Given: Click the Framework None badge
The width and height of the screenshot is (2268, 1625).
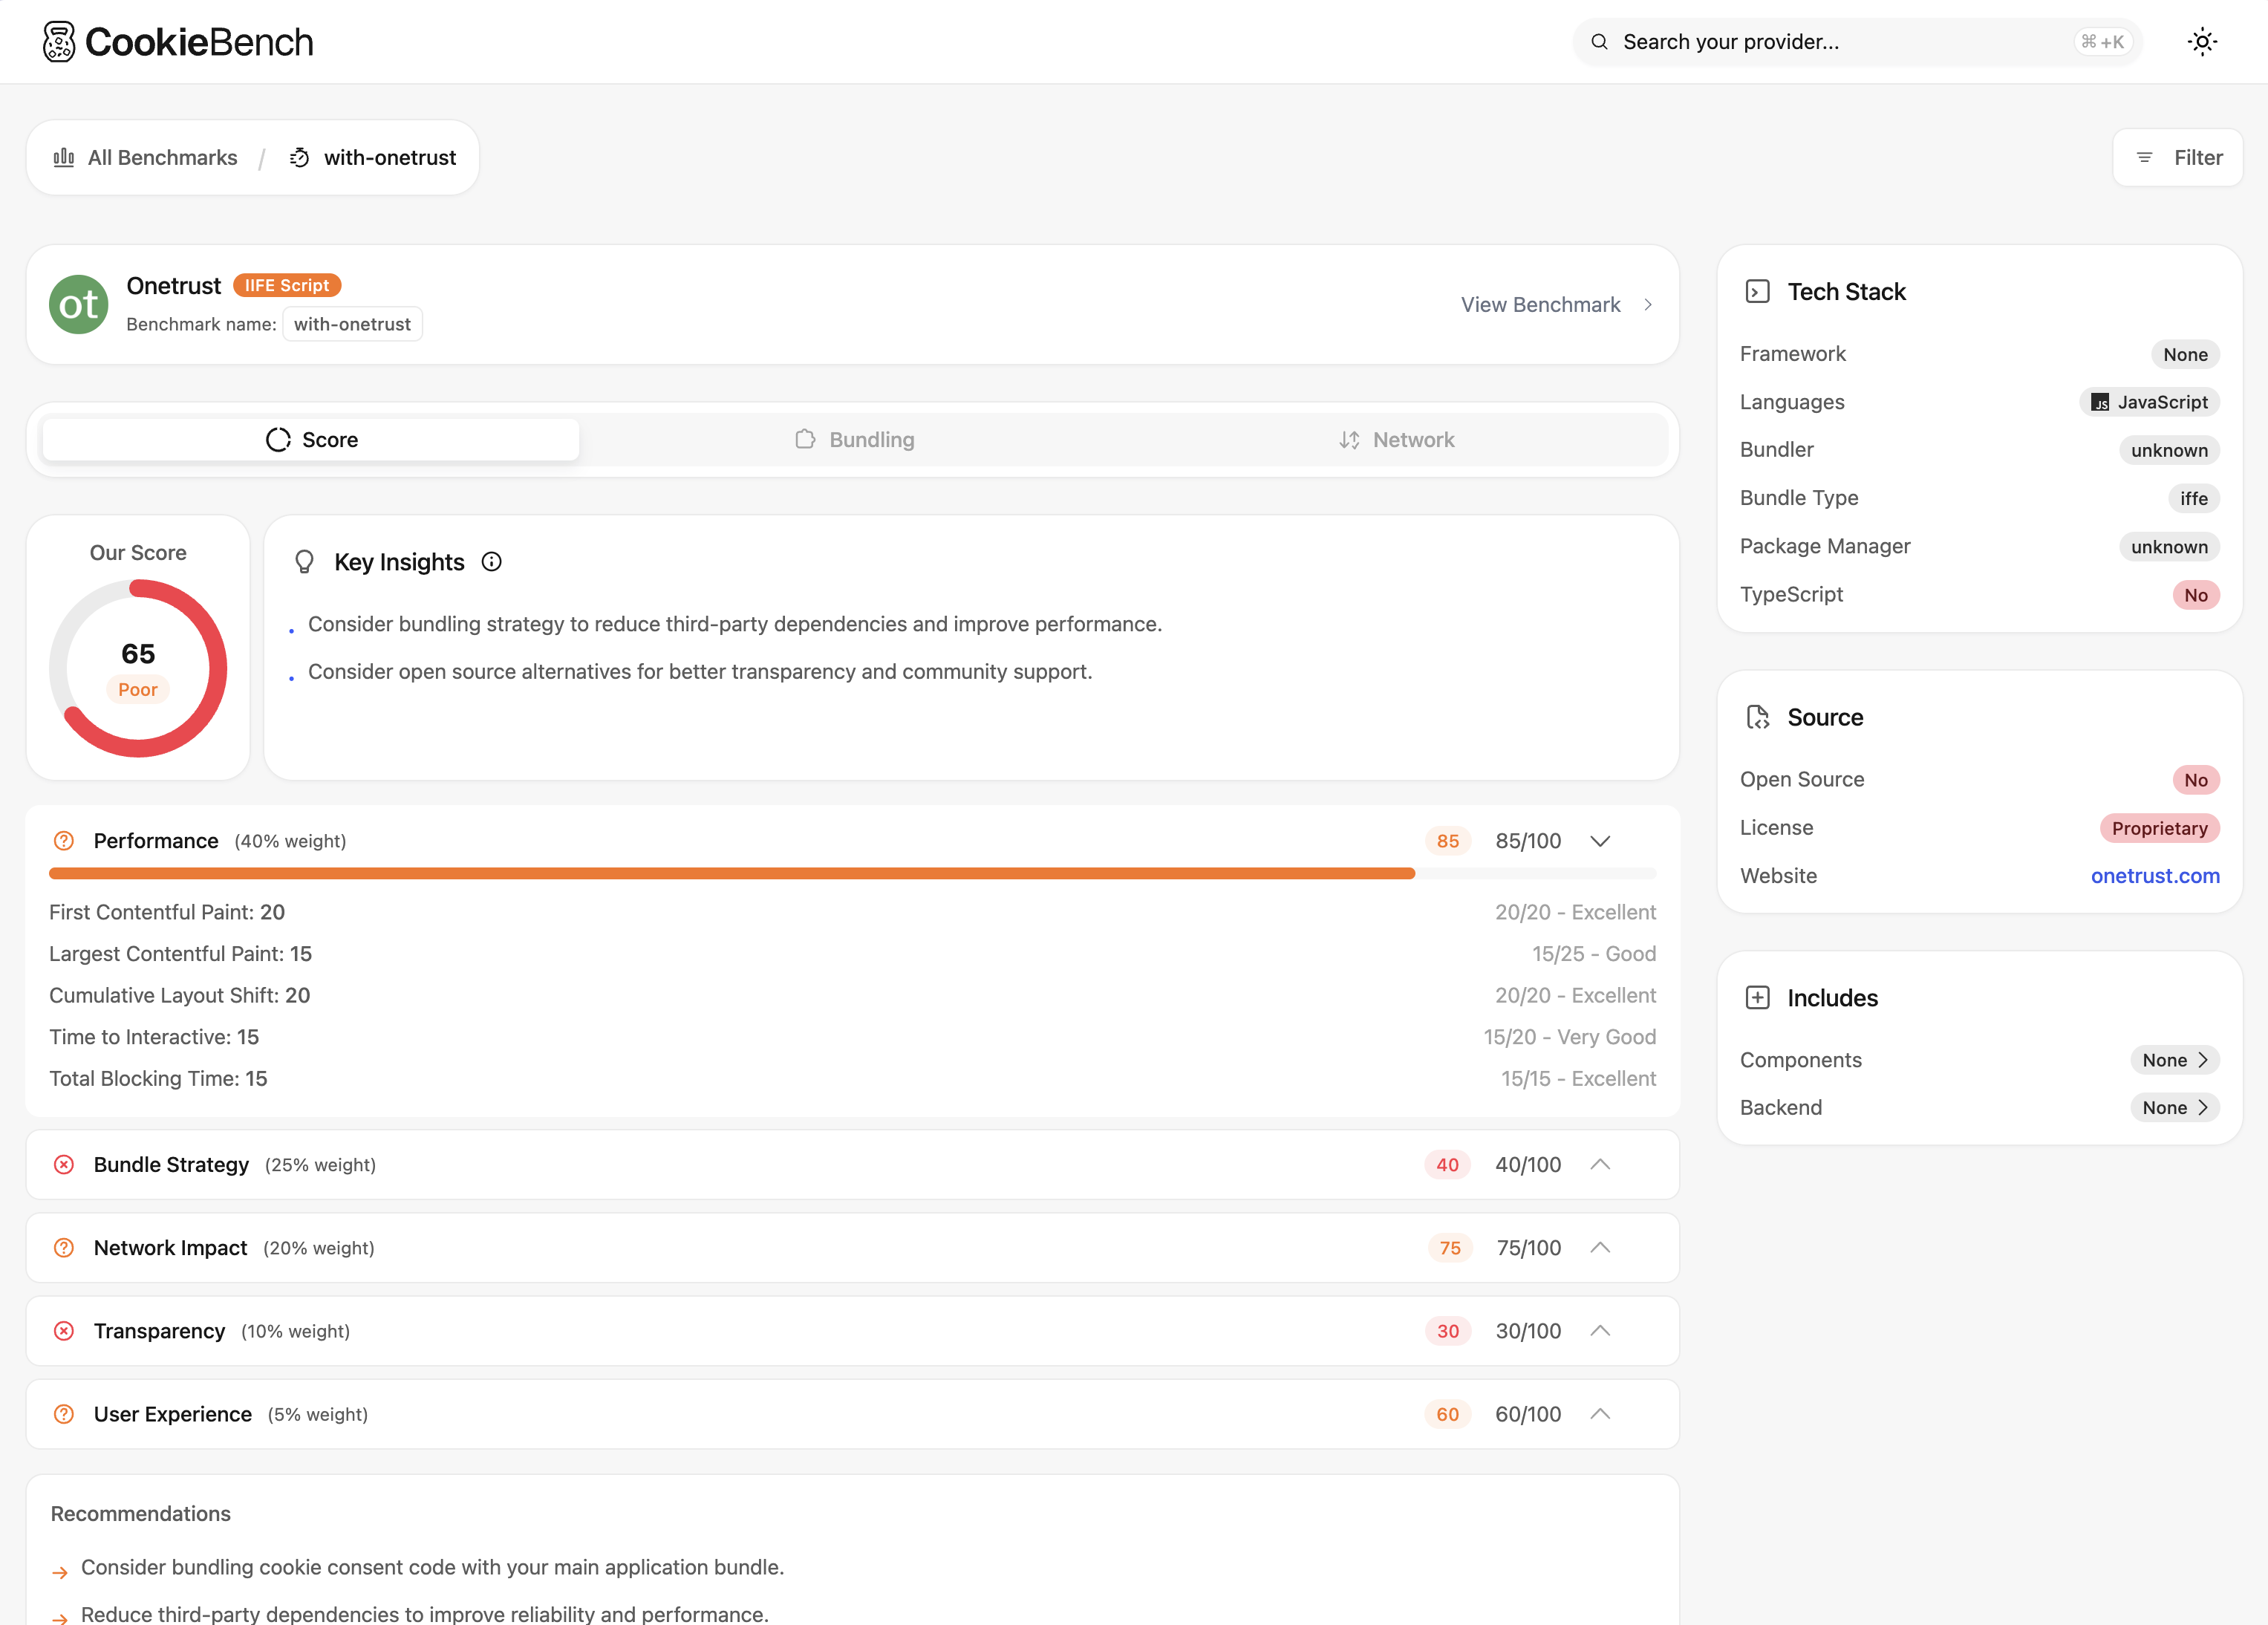Looking at the screenshot, I should pos(2185,354).
